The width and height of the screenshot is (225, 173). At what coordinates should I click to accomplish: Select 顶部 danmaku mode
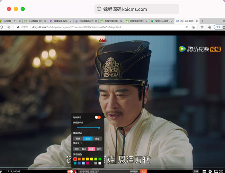coord(78,138)
